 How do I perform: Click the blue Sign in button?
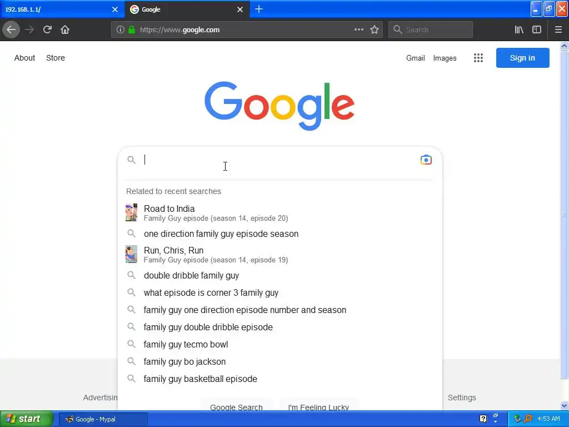[522, 58]
